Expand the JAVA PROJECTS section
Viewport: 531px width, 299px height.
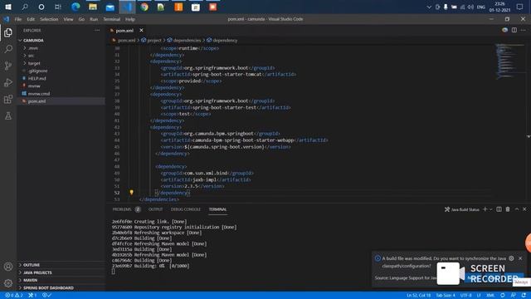click(37, 272)
